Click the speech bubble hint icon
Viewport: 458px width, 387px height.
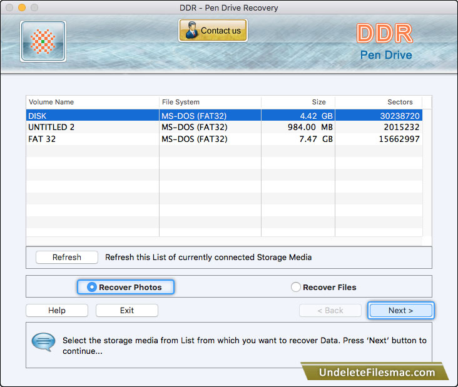43,342
